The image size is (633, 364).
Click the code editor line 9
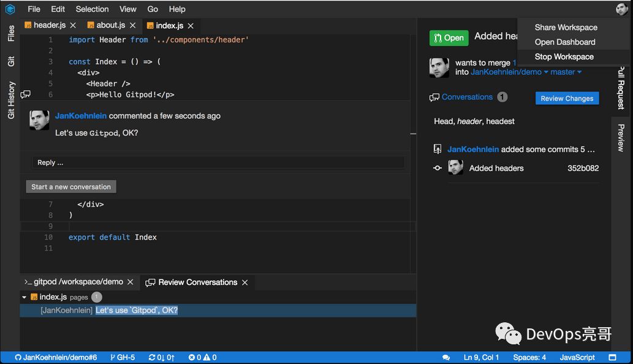(218, 226)
